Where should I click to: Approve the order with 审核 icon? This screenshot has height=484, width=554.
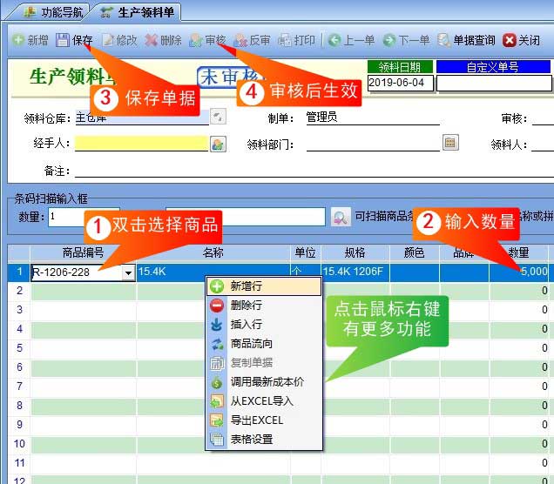pyautogui.click(x=195, y=41)
